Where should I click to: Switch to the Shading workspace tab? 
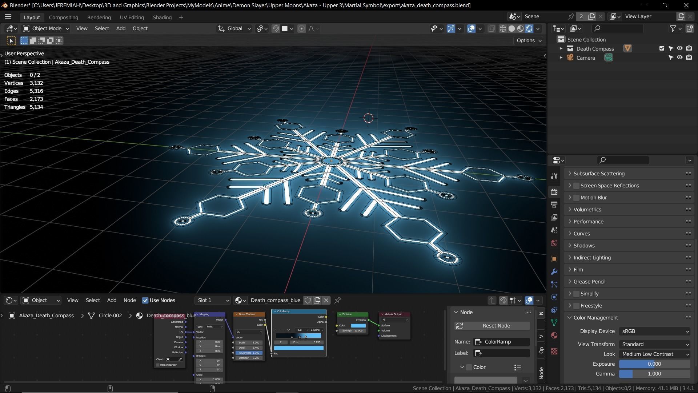162,17
